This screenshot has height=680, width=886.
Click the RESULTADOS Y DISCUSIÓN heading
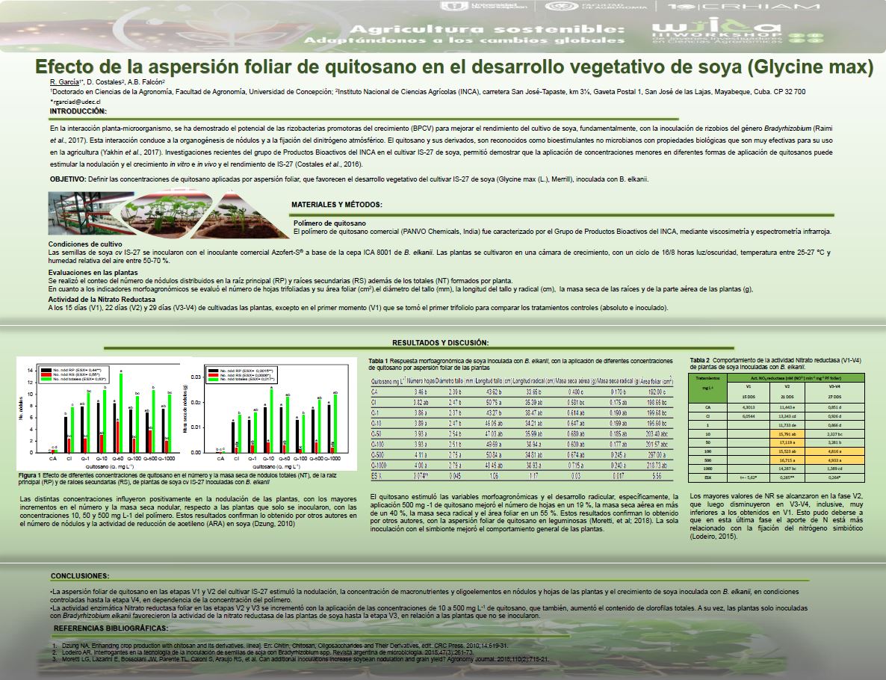(x=440, y=342)
